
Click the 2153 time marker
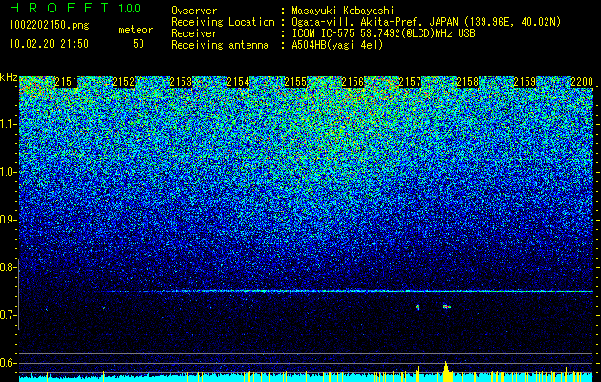pyautogui.click(x=181, y=82)
